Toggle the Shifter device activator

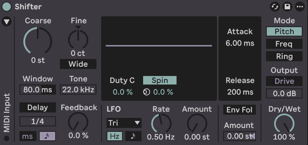[7, 7]
